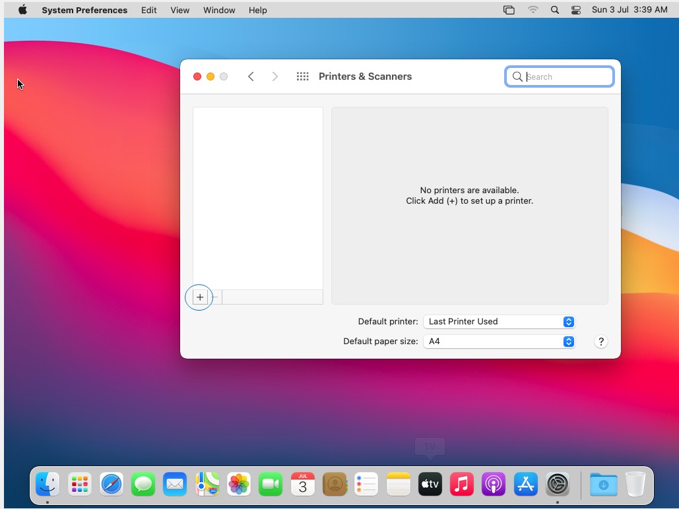Expand the Default printer dropdown
679x509 pixels.
pos(499,322)
